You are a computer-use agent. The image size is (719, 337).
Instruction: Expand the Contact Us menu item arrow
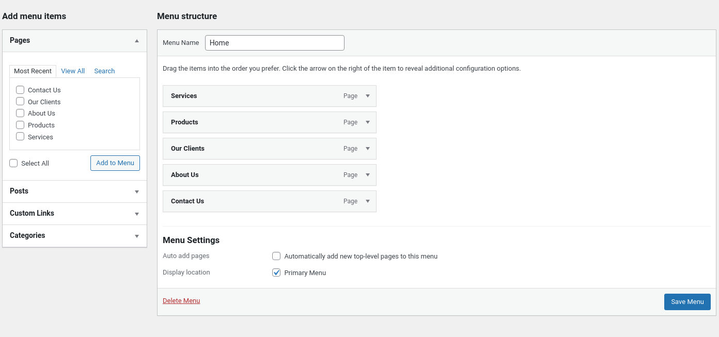tap(368, 201)
